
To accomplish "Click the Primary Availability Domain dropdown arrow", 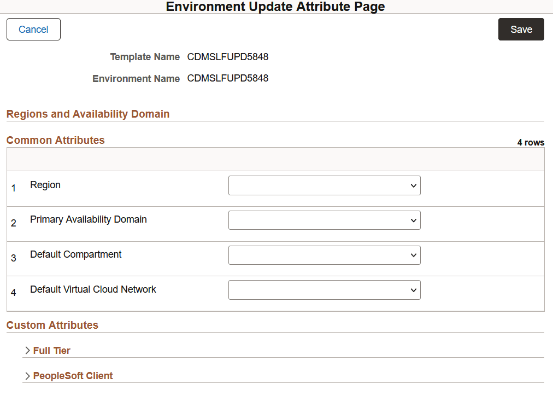I will [x=414, y=220].
